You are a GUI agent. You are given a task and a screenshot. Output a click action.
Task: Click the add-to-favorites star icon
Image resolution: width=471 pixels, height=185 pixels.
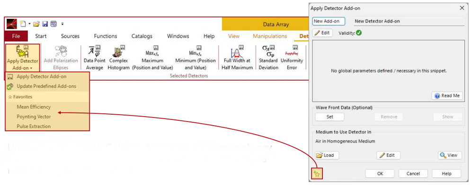(x=317, y=174)
